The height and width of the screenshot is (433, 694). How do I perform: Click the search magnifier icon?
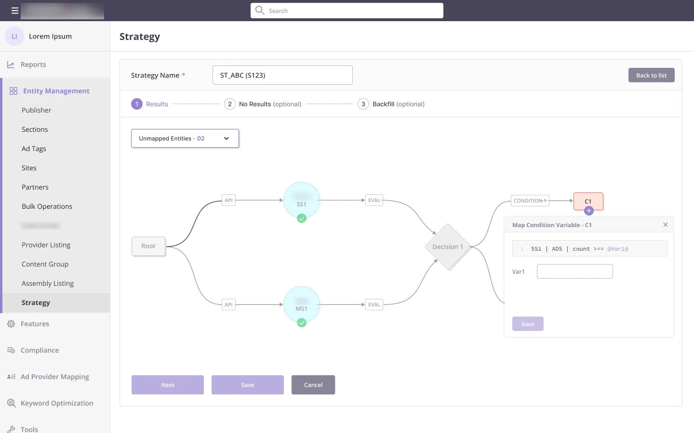[x=260, y=10]
